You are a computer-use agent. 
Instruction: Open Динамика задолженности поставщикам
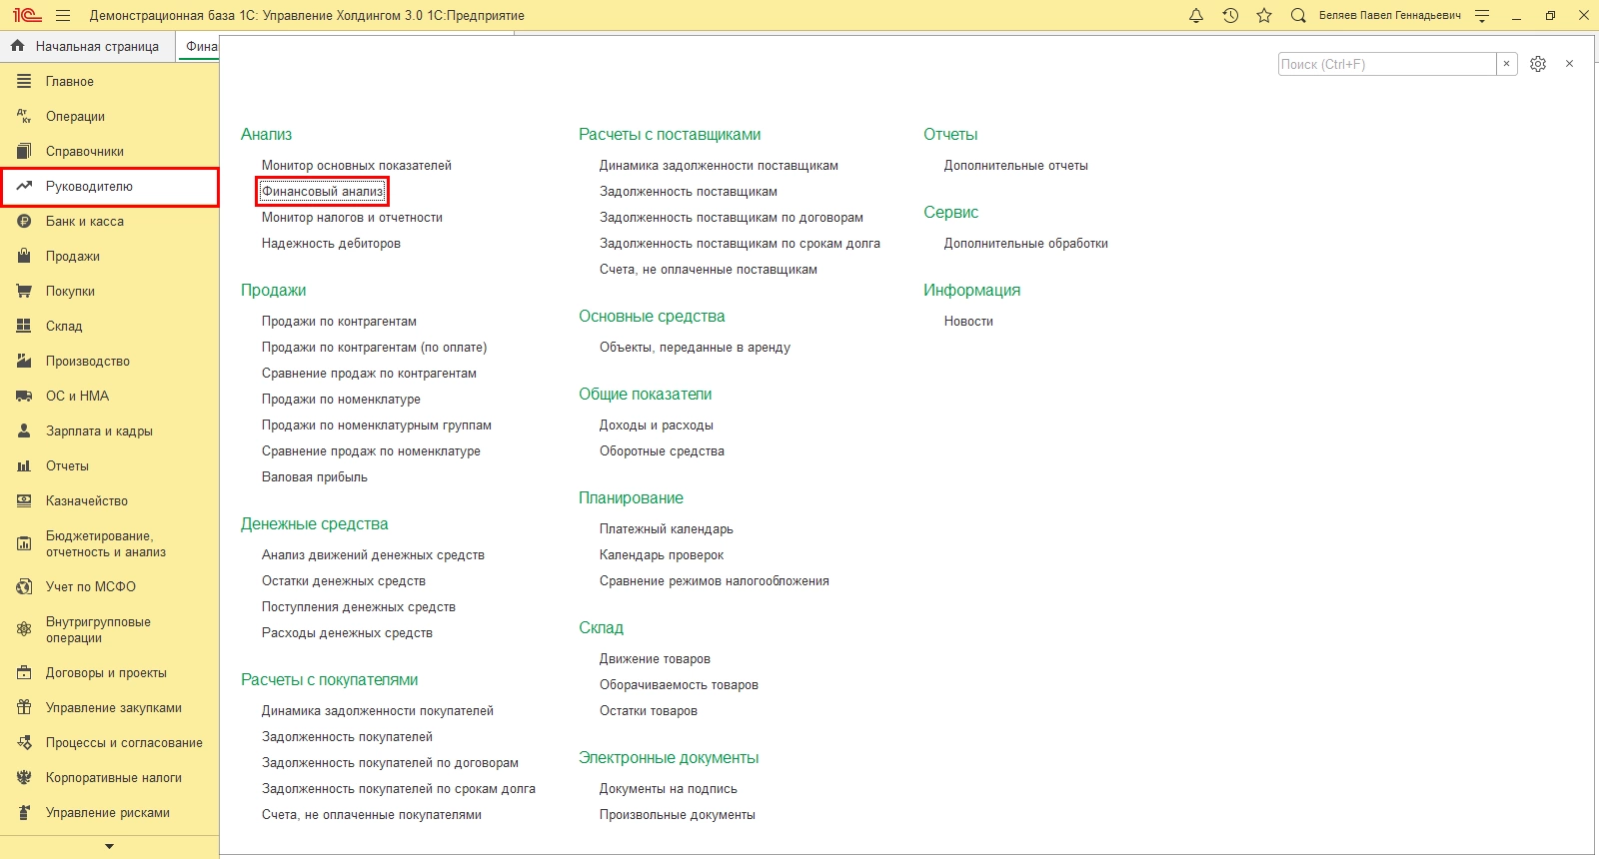point(719,165)
